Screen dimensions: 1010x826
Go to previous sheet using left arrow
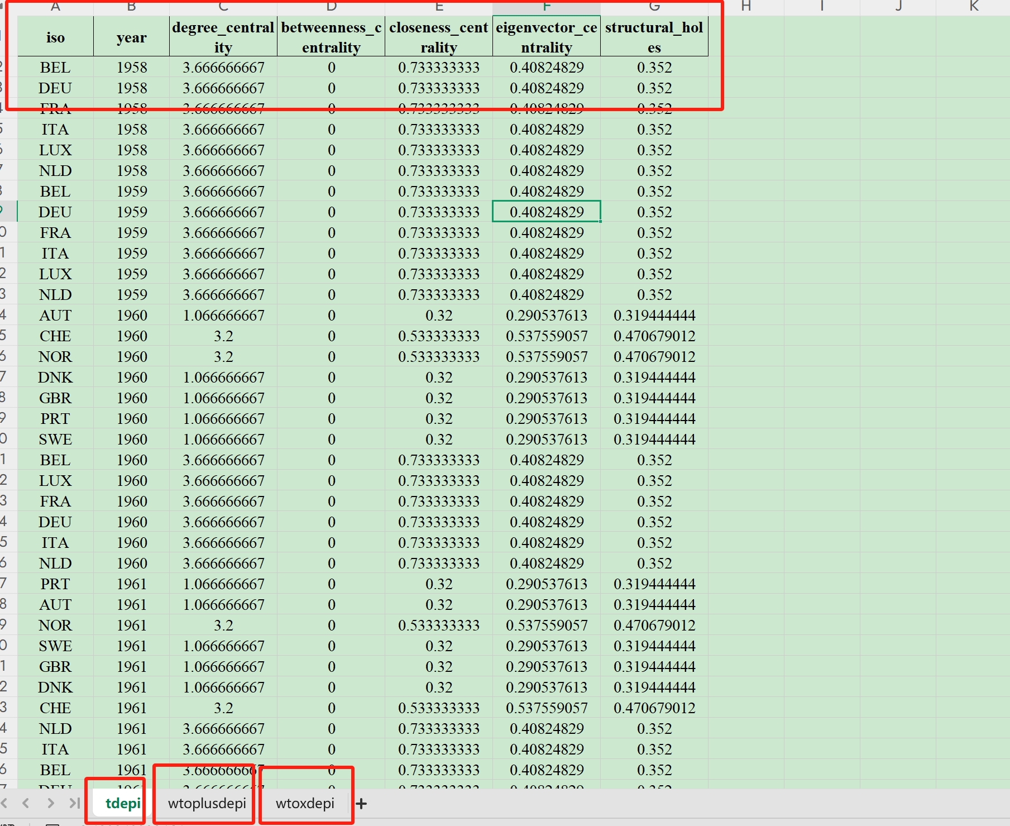pos(26,804)
